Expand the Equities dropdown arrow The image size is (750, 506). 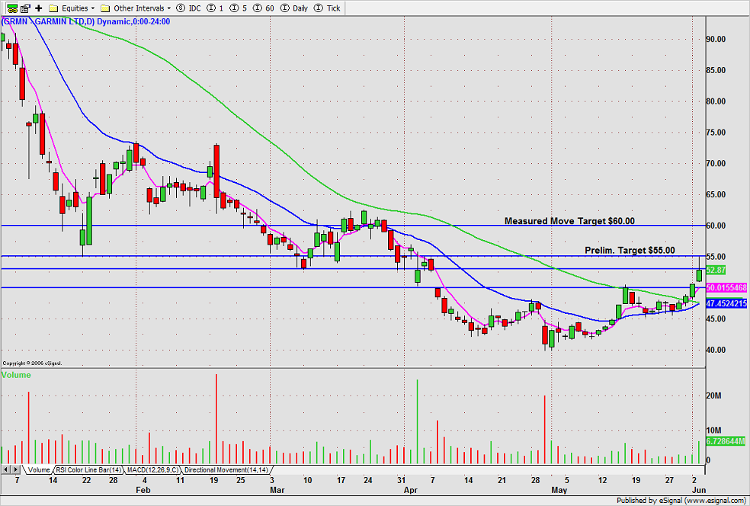[93, 8]
